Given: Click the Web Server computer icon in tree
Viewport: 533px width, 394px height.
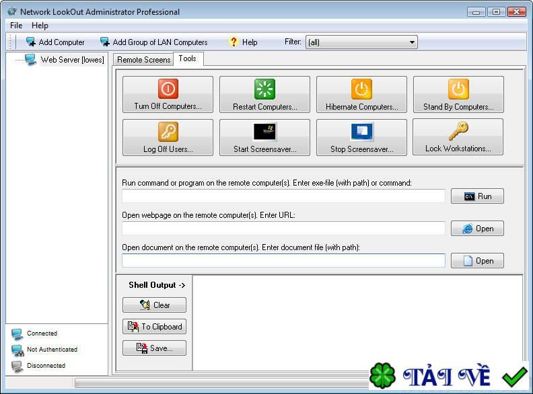Looking at the screenshot, I should [x=30, y=60].
